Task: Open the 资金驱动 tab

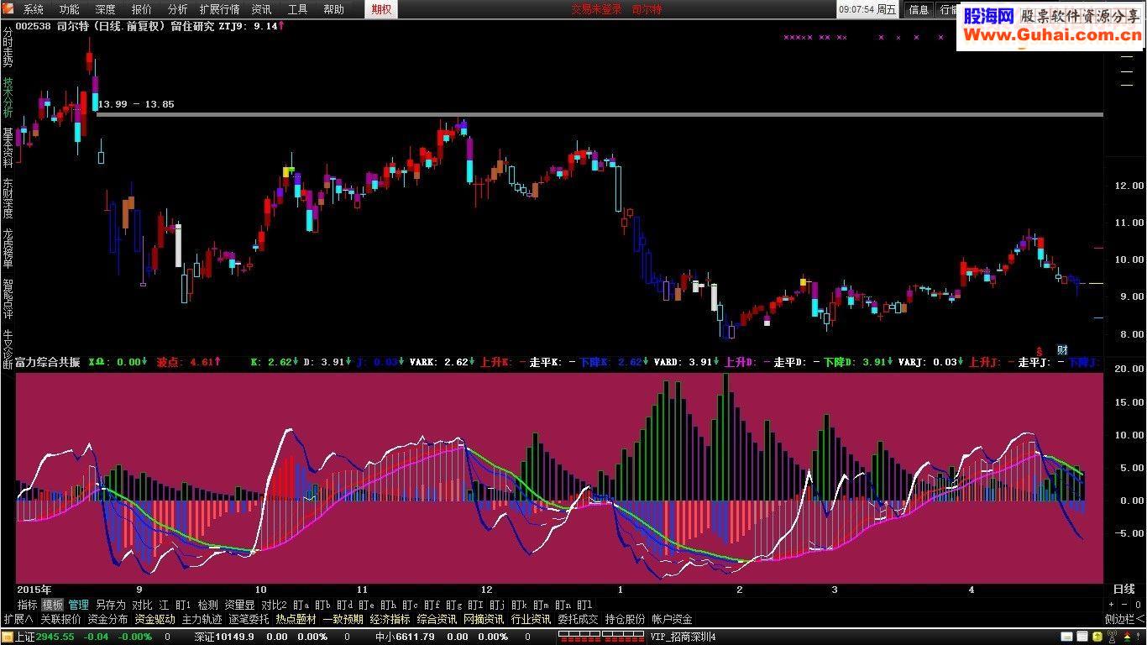Action: pos(155,619)
